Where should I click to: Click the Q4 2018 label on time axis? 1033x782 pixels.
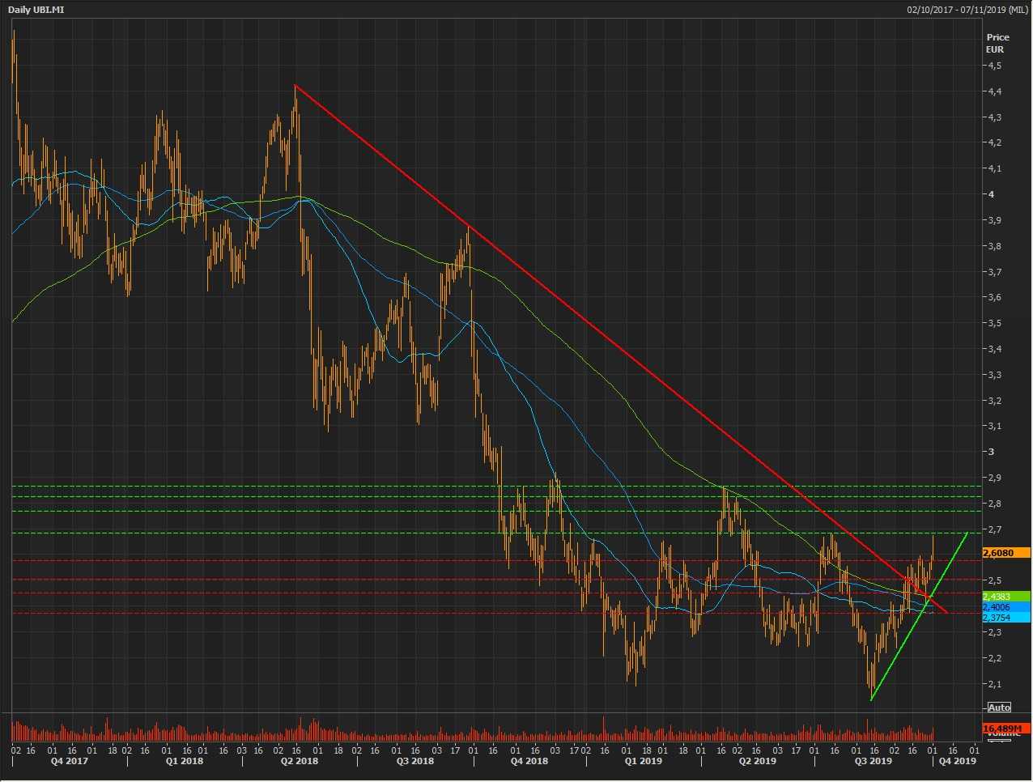(x=529, y=761)
